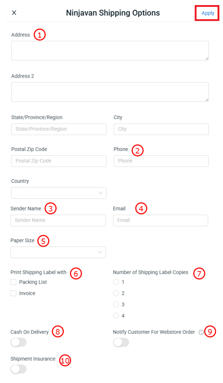Focus the Sender Name input

(x=58, y=221)
